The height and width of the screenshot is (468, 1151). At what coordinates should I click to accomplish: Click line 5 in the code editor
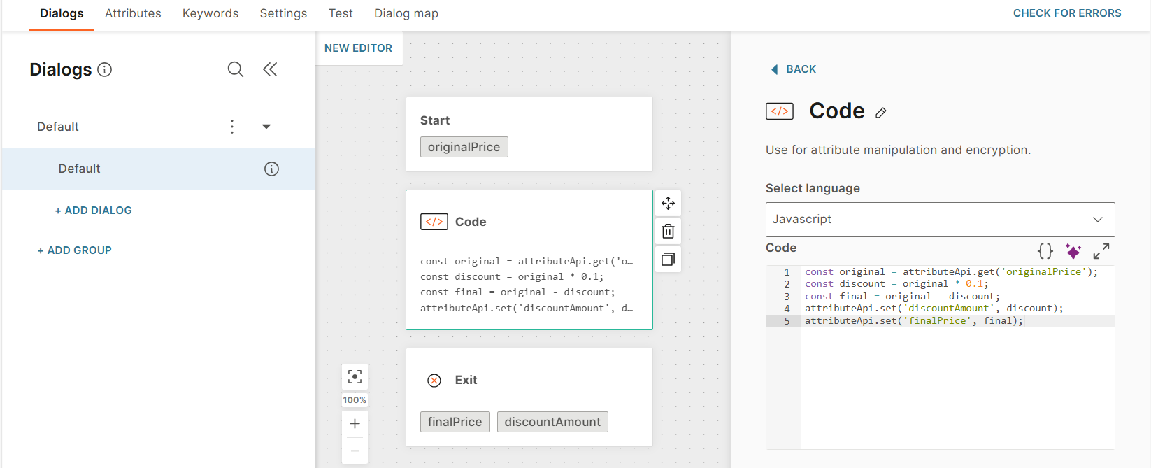(x=940, y=321)
